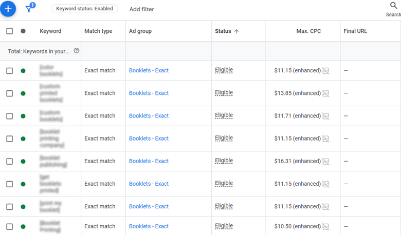Click the blurred keyword in $13.85 row
Screen dimensions: 401x235
[x=51, y=93]
